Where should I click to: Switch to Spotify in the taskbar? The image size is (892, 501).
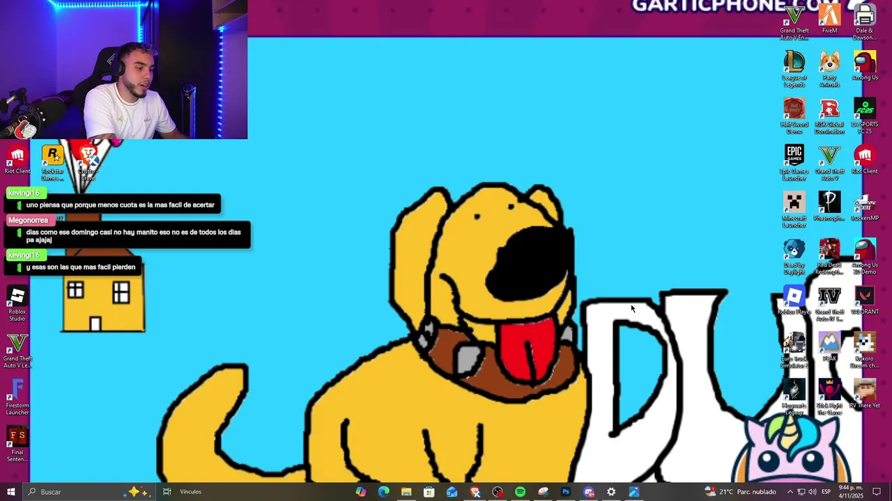pos(520,492)
